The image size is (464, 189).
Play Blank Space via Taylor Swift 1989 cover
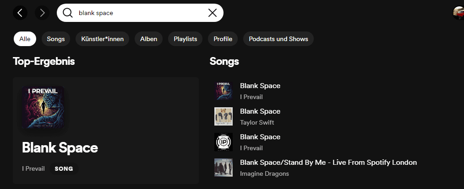click(224, 116)
